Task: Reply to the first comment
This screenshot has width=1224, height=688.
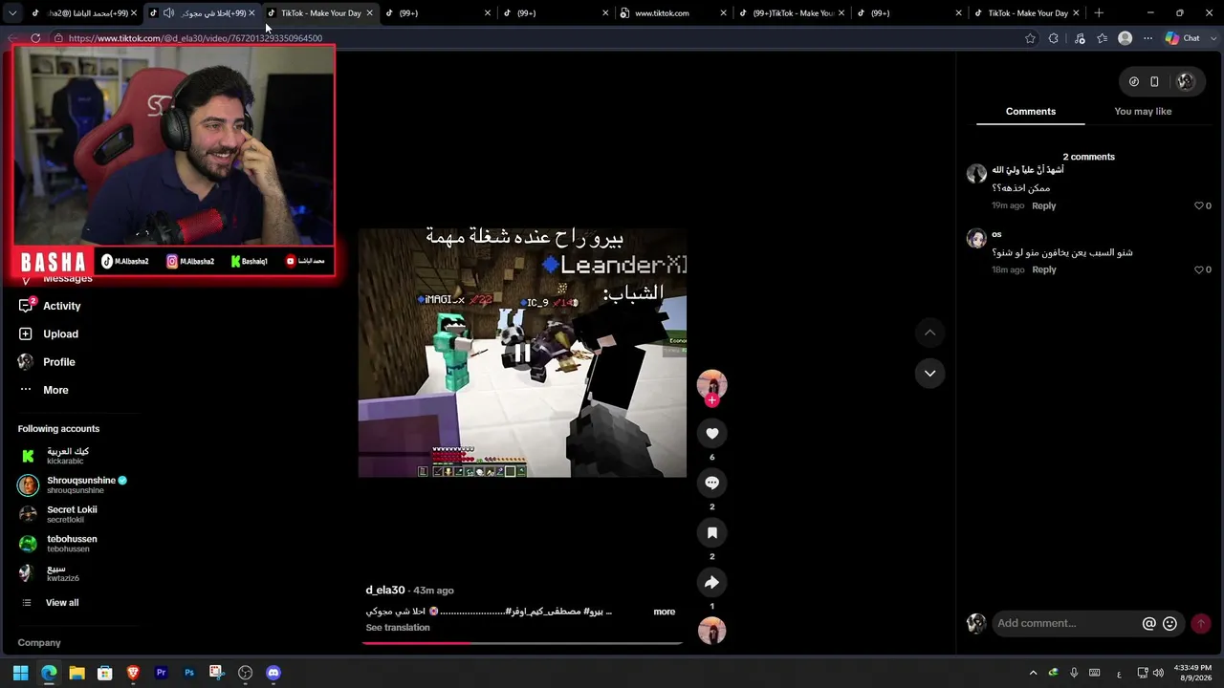Action: tap(1043, 206)
